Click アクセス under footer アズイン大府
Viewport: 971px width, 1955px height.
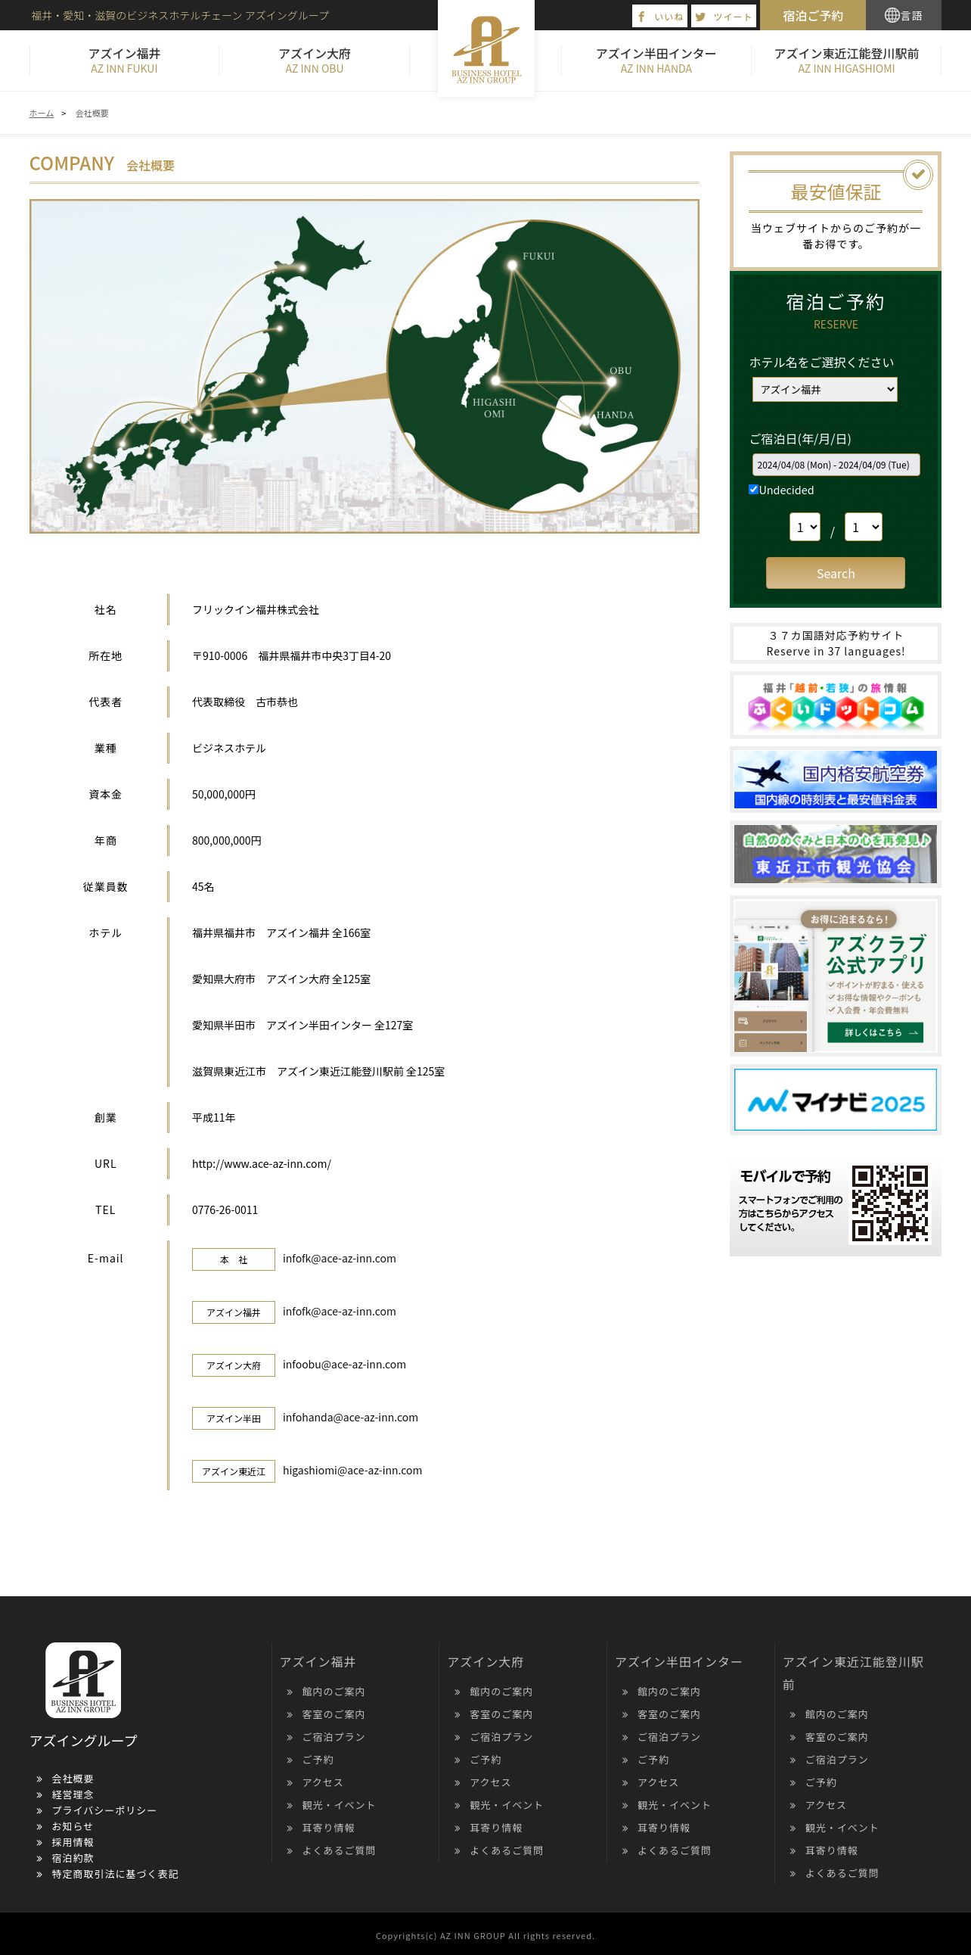491,1782
